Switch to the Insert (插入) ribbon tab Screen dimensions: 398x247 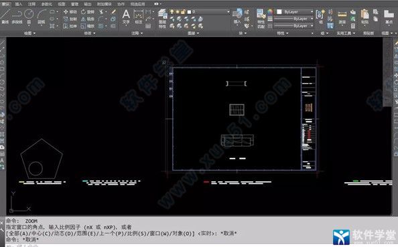[19, 4]
